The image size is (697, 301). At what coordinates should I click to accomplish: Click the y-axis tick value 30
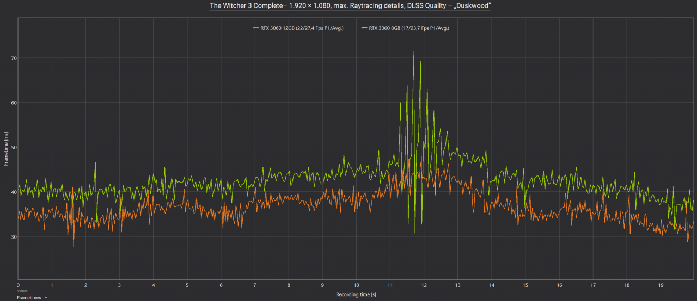pos(14,236)
